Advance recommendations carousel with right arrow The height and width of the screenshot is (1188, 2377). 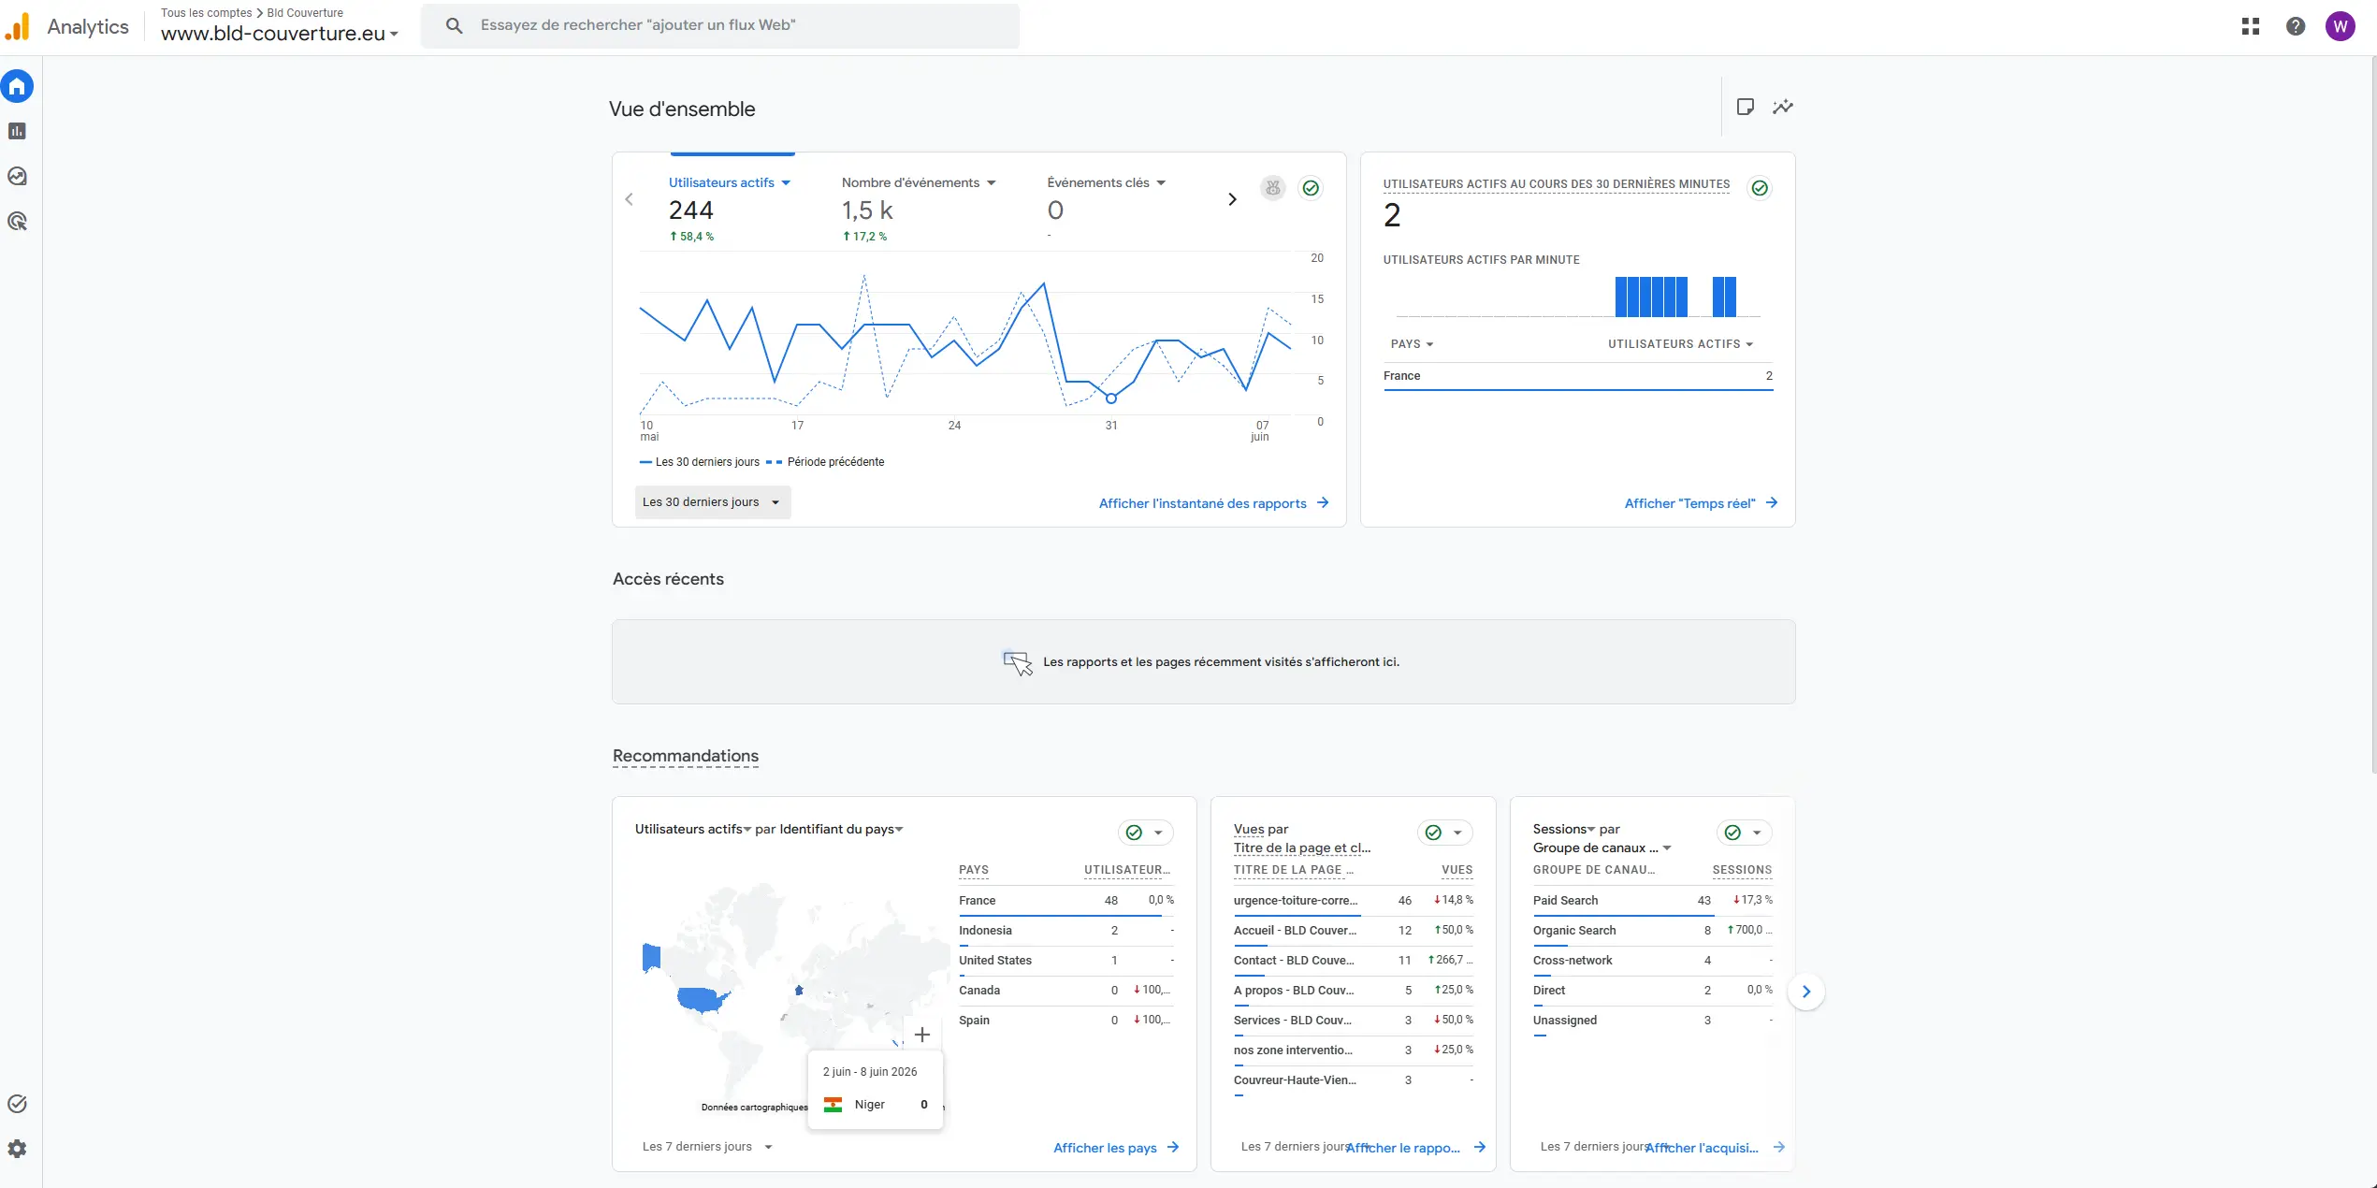[1806, 992]
